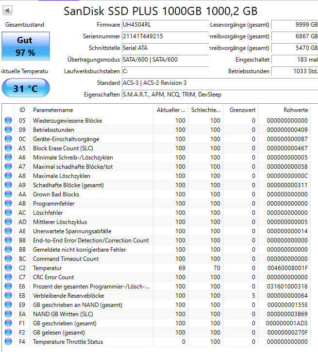Click the raw value 000000000467
318x352 pixels.
point(287,148)
